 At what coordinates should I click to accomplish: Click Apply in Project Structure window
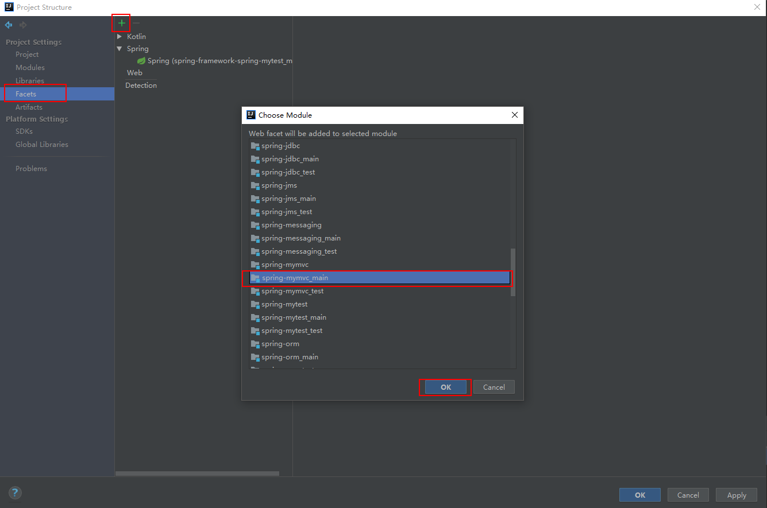737,495
